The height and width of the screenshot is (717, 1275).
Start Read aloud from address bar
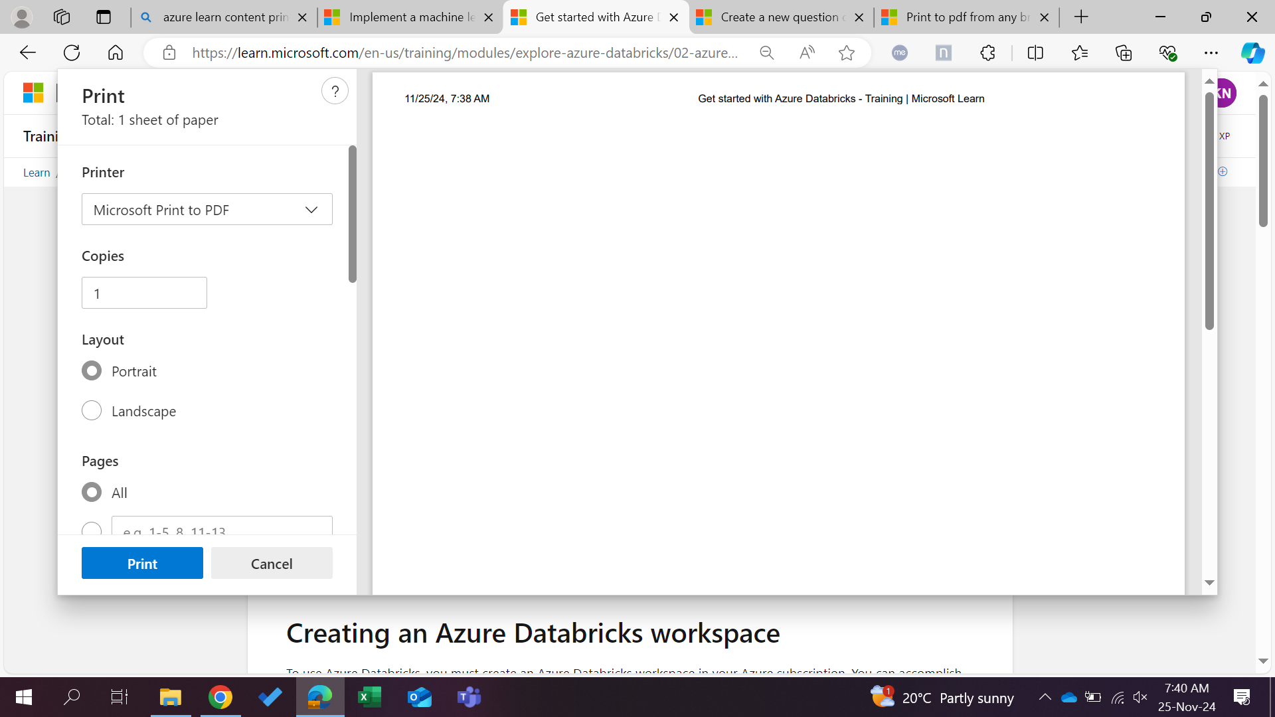pos(807,52)
